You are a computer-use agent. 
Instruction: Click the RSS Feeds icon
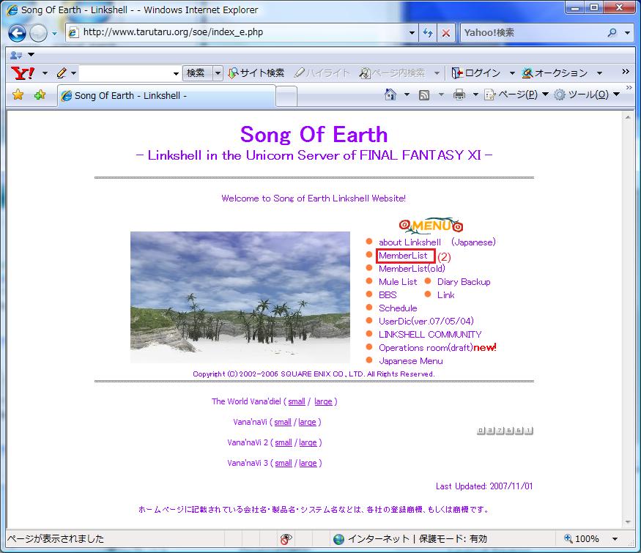(x=423, y=94)
